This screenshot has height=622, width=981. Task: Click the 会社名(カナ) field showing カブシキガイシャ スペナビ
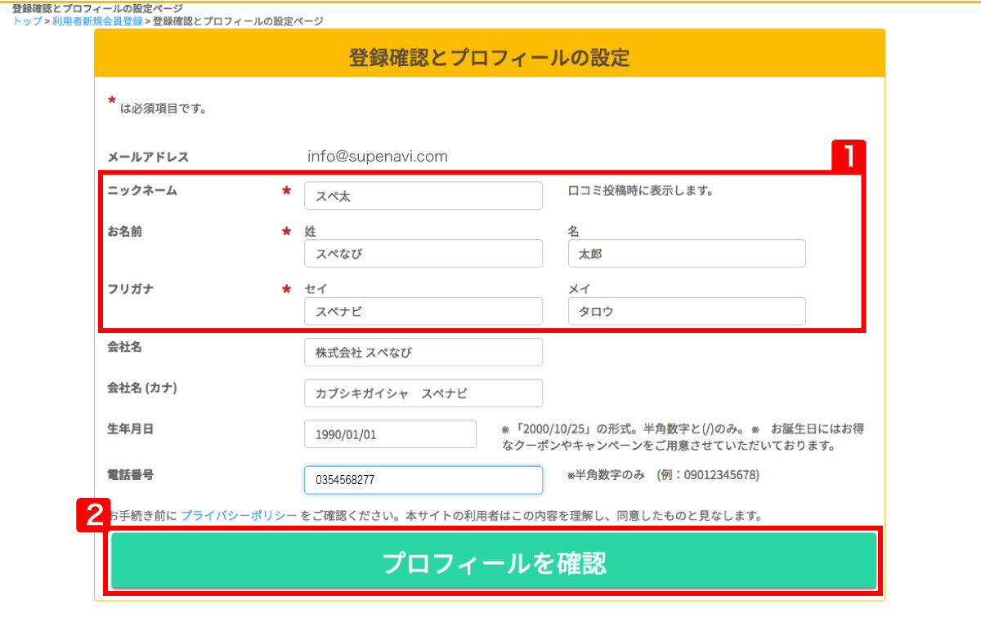tap(423, 393)
